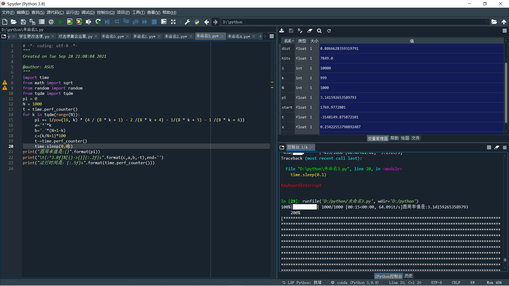This screenshot has height=286, width=509.
Task: Click Import data in Variable Explorer
Action: tap(282, 31)
